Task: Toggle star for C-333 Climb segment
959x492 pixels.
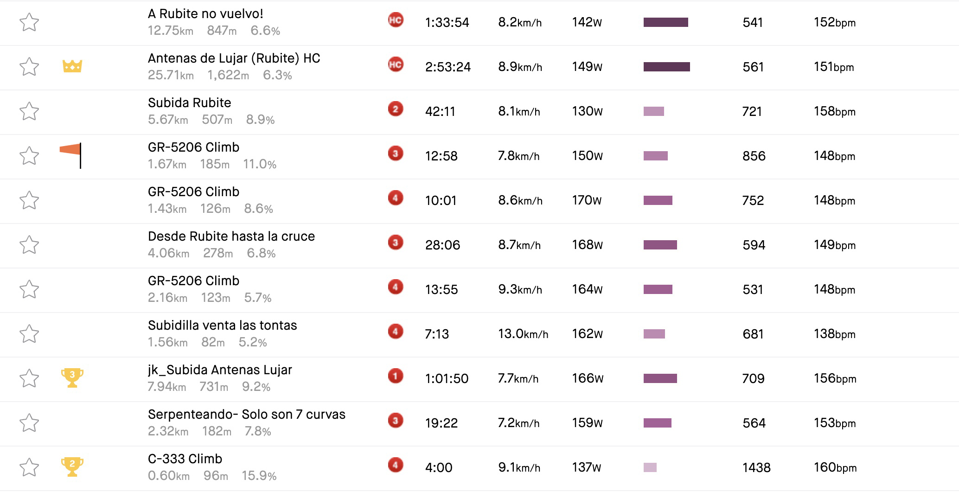Action: (29, 467)
